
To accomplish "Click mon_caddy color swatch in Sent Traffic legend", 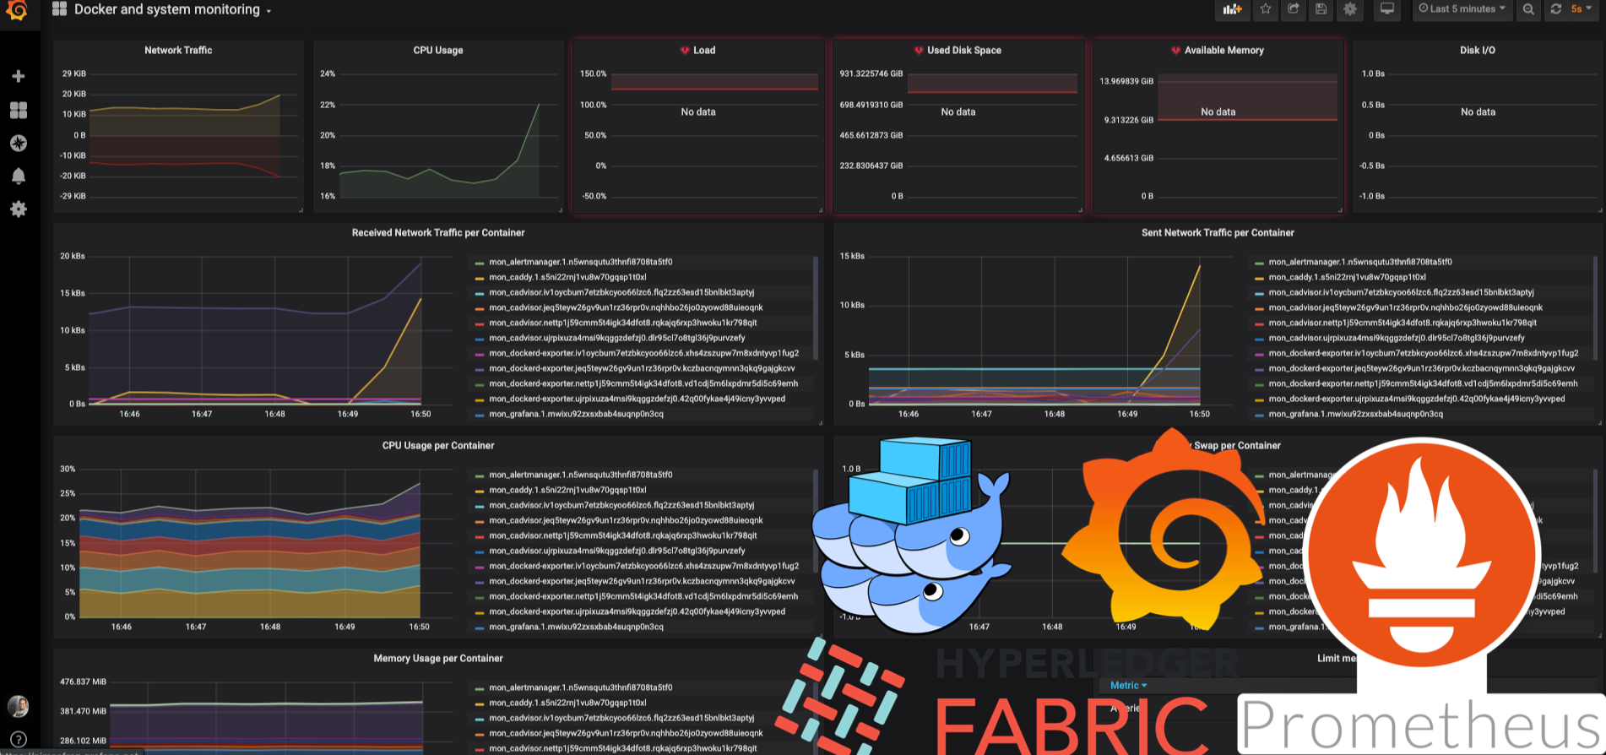I will 1259,279.
